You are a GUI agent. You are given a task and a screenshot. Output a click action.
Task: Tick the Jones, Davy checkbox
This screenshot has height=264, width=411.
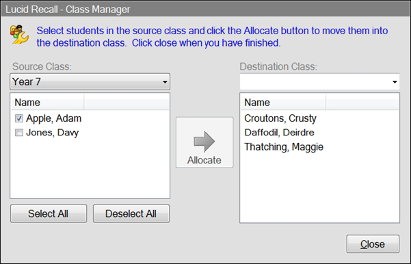(19, 133)
